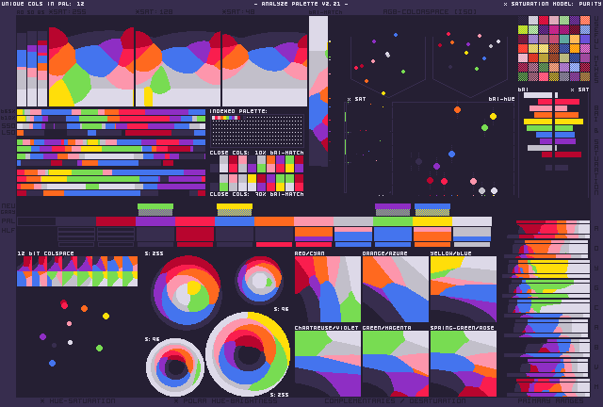Pick the yellow swatch in the PAL row

(432, 221)
